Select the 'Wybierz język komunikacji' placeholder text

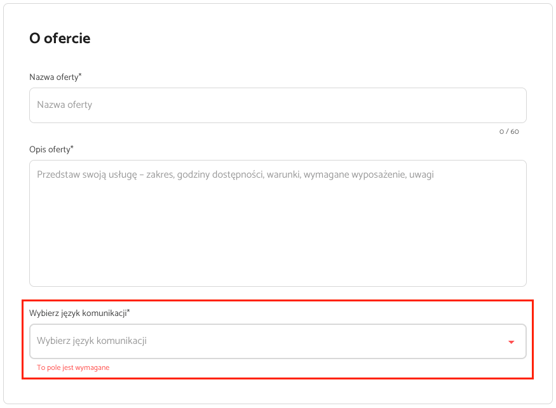(x=92, y=341)
